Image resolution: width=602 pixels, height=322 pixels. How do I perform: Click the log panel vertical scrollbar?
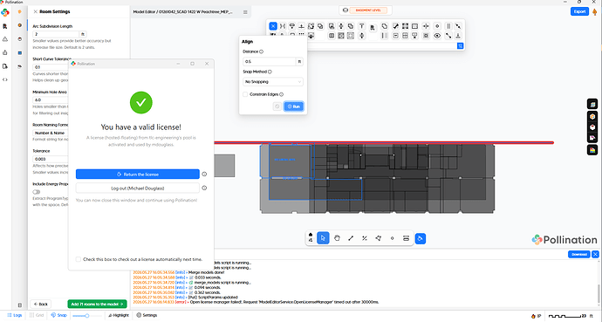[x=599, y=294]
